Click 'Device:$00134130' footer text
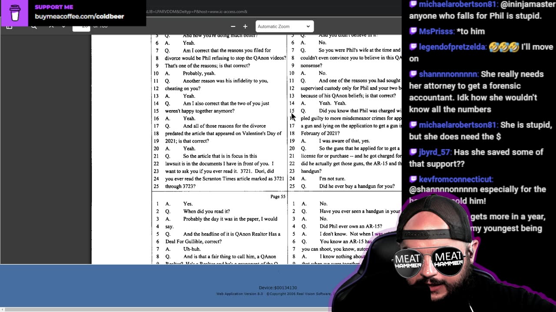The width and height of the screenshot is (556, 312). tap(278, 288)
